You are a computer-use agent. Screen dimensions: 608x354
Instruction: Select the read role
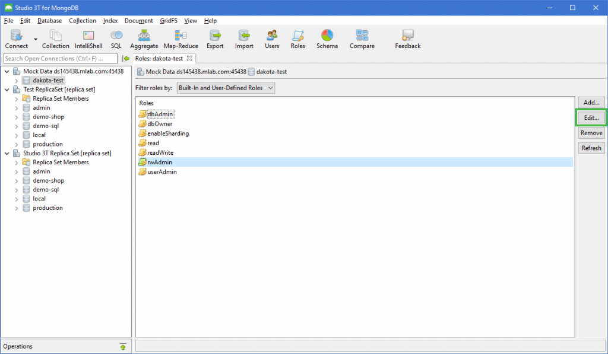[153, 143]
